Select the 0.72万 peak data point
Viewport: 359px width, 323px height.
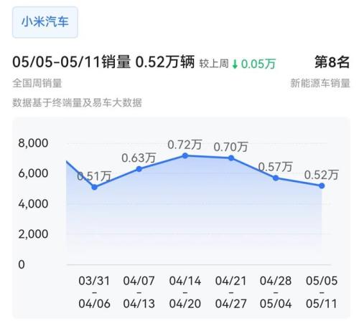pos(185,156)
